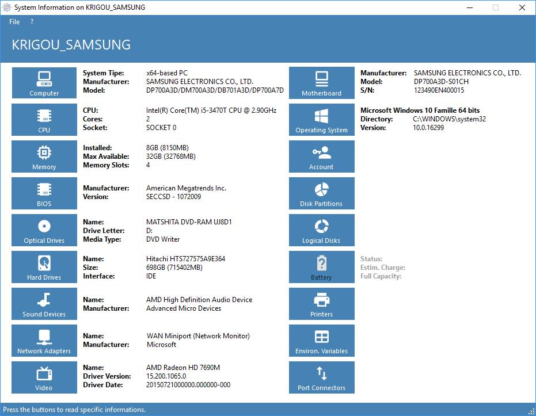The height and width of the screenshot is (416, 536).
Task: Click the OS version 10.0.16299
Action: (x=428, y=128)
